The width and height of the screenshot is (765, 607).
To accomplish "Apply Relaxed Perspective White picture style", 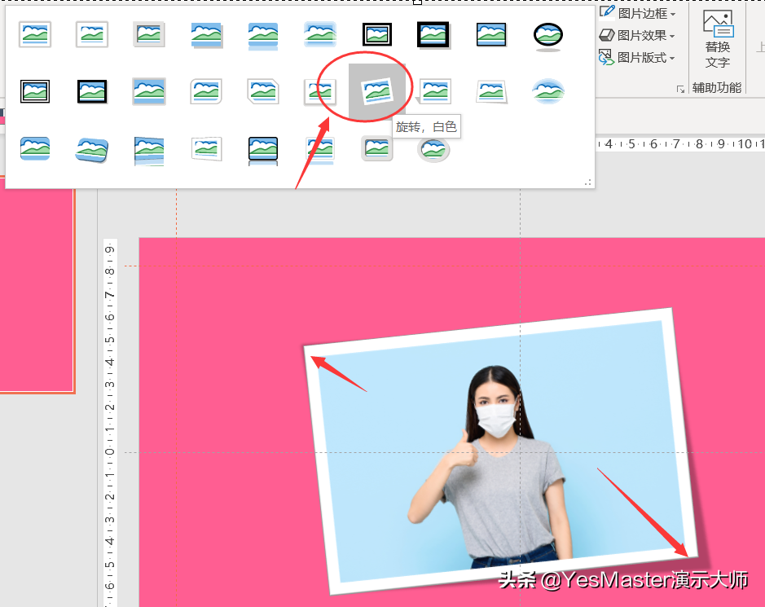I will [491, 91].
